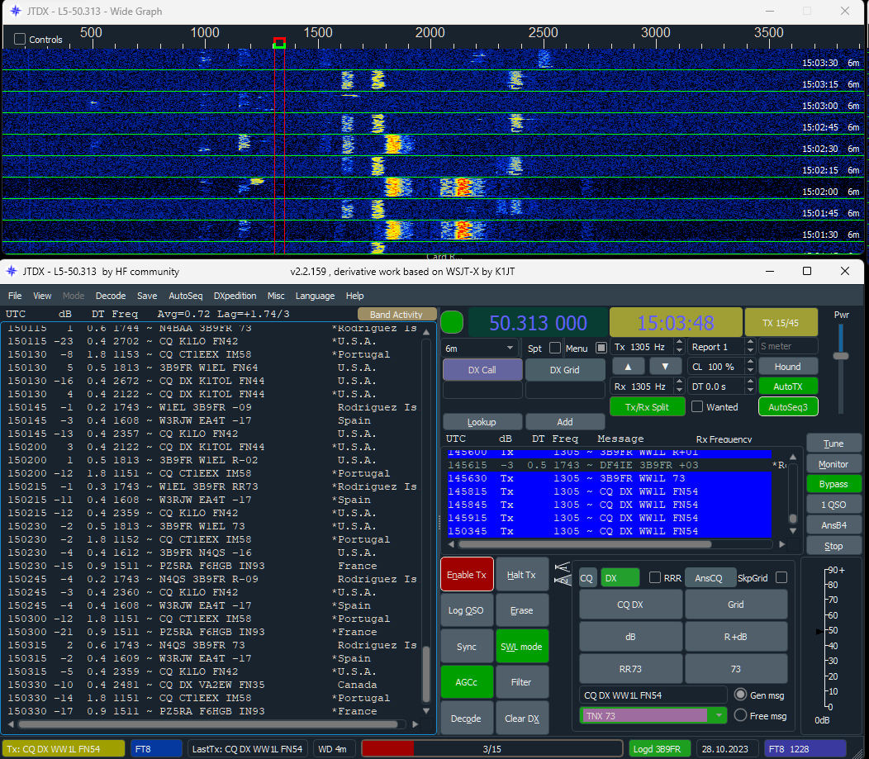Click the AnsB4 button
The height and width of the screenshot is (759, 869).
coord(833,524)
